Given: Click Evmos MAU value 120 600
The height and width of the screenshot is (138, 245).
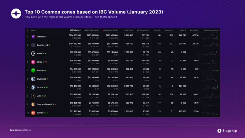Looking at the screenshot, I should tap(182, 111).
